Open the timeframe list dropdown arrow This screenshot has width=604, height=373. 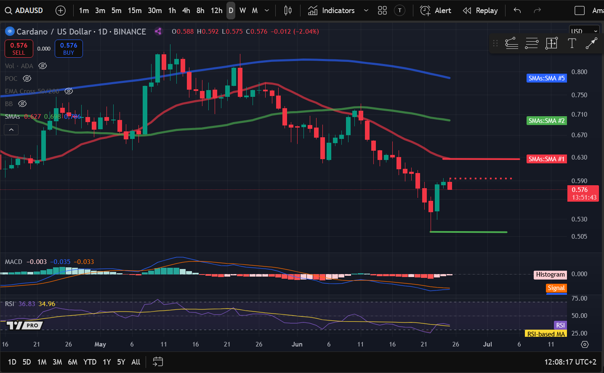(x=267, y=11)
